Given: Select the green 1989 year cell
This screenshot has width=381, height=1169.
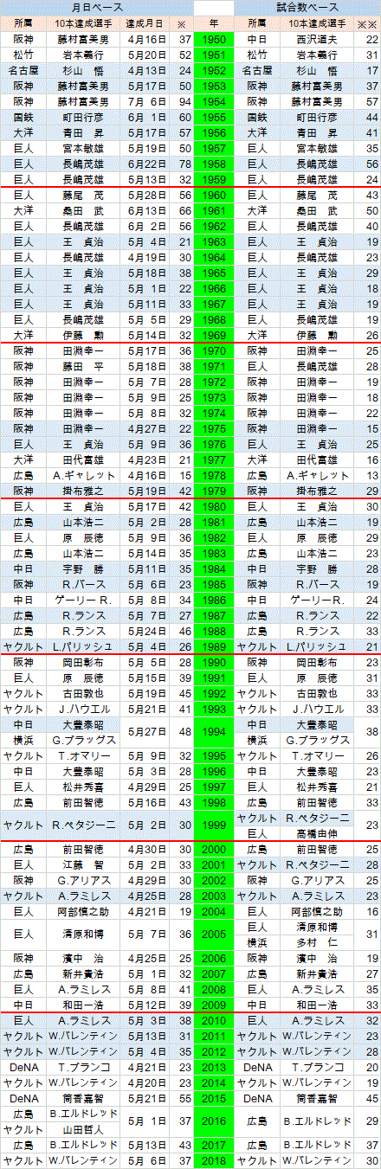Looking at the screenshot, I should tap(214, 647).
